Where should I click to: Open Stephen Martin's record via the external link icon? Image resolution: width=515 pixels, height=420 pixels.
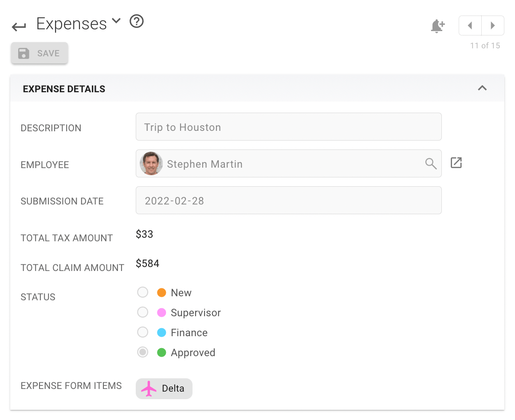click(x=456, y=163)
